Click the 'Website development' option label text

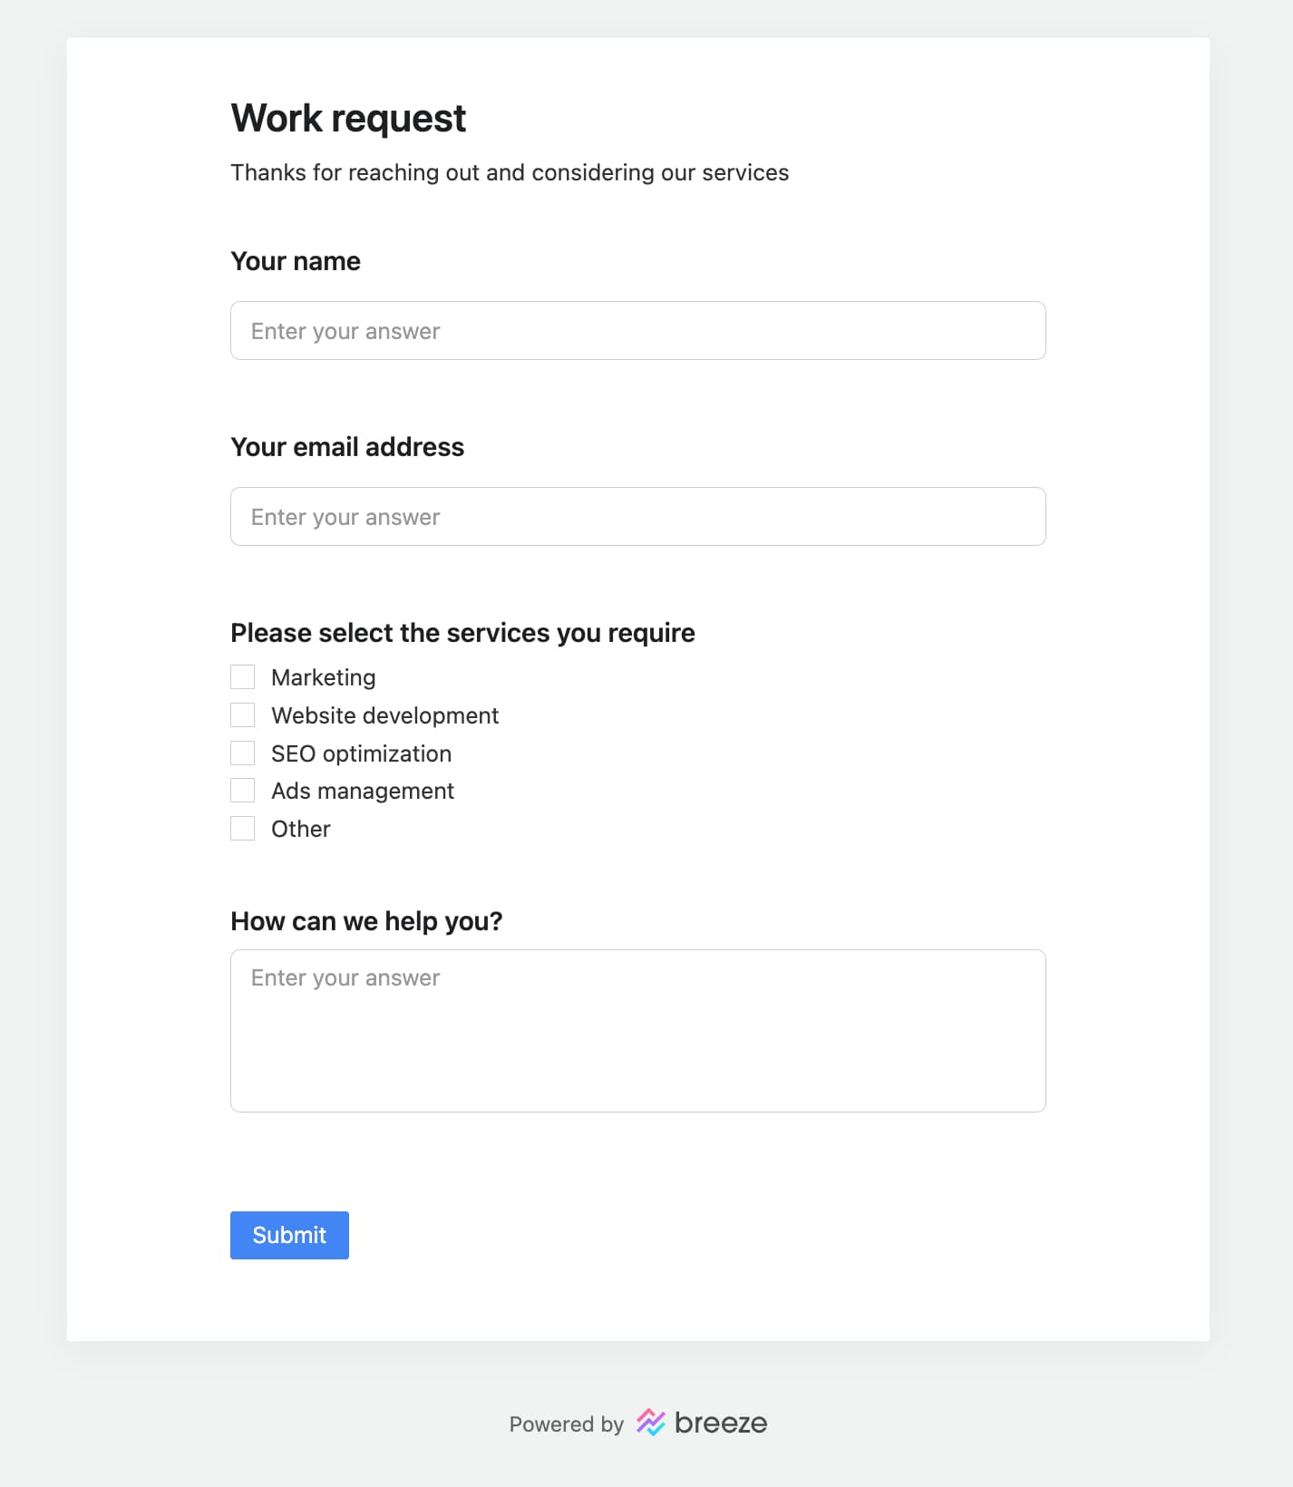pos(385,715)
